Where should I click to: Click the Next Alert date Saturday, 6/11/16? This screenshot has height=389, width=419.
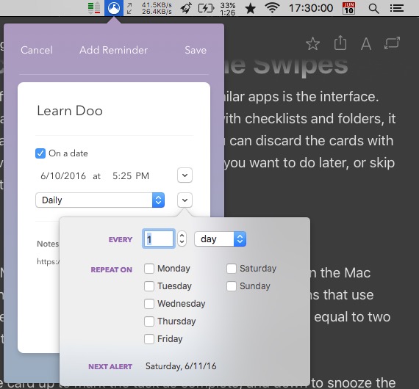(181, 366)
